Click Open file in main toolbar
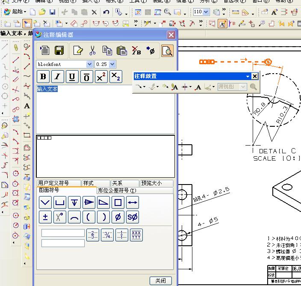 (42, 12)
